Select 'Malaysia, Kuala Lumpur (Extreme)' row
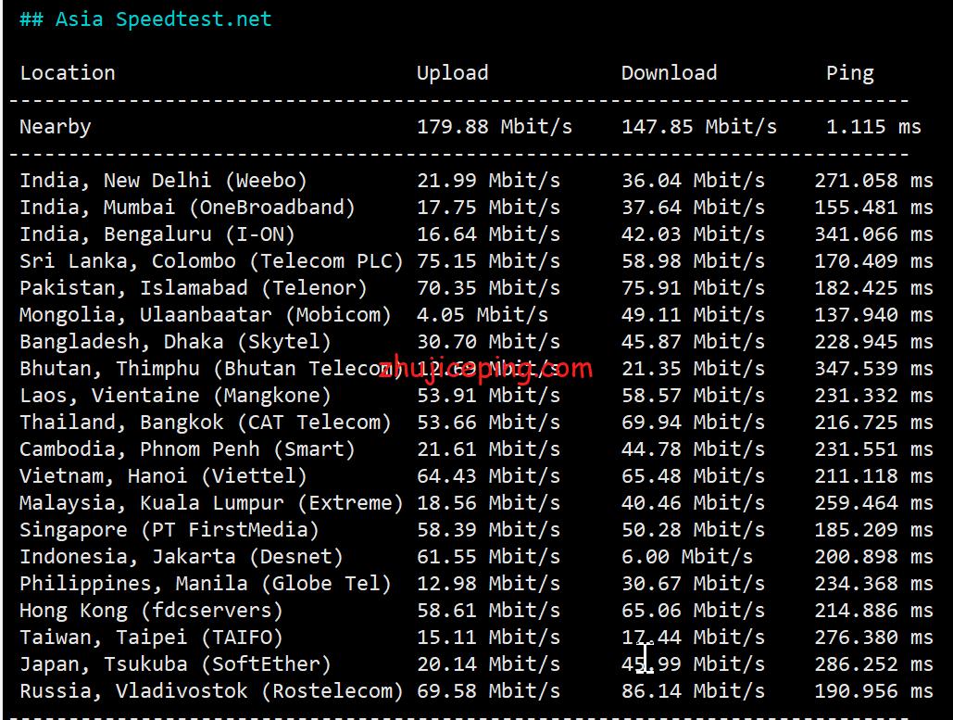Viewport: 953px width, 720px height. click(x=476, y=502)
